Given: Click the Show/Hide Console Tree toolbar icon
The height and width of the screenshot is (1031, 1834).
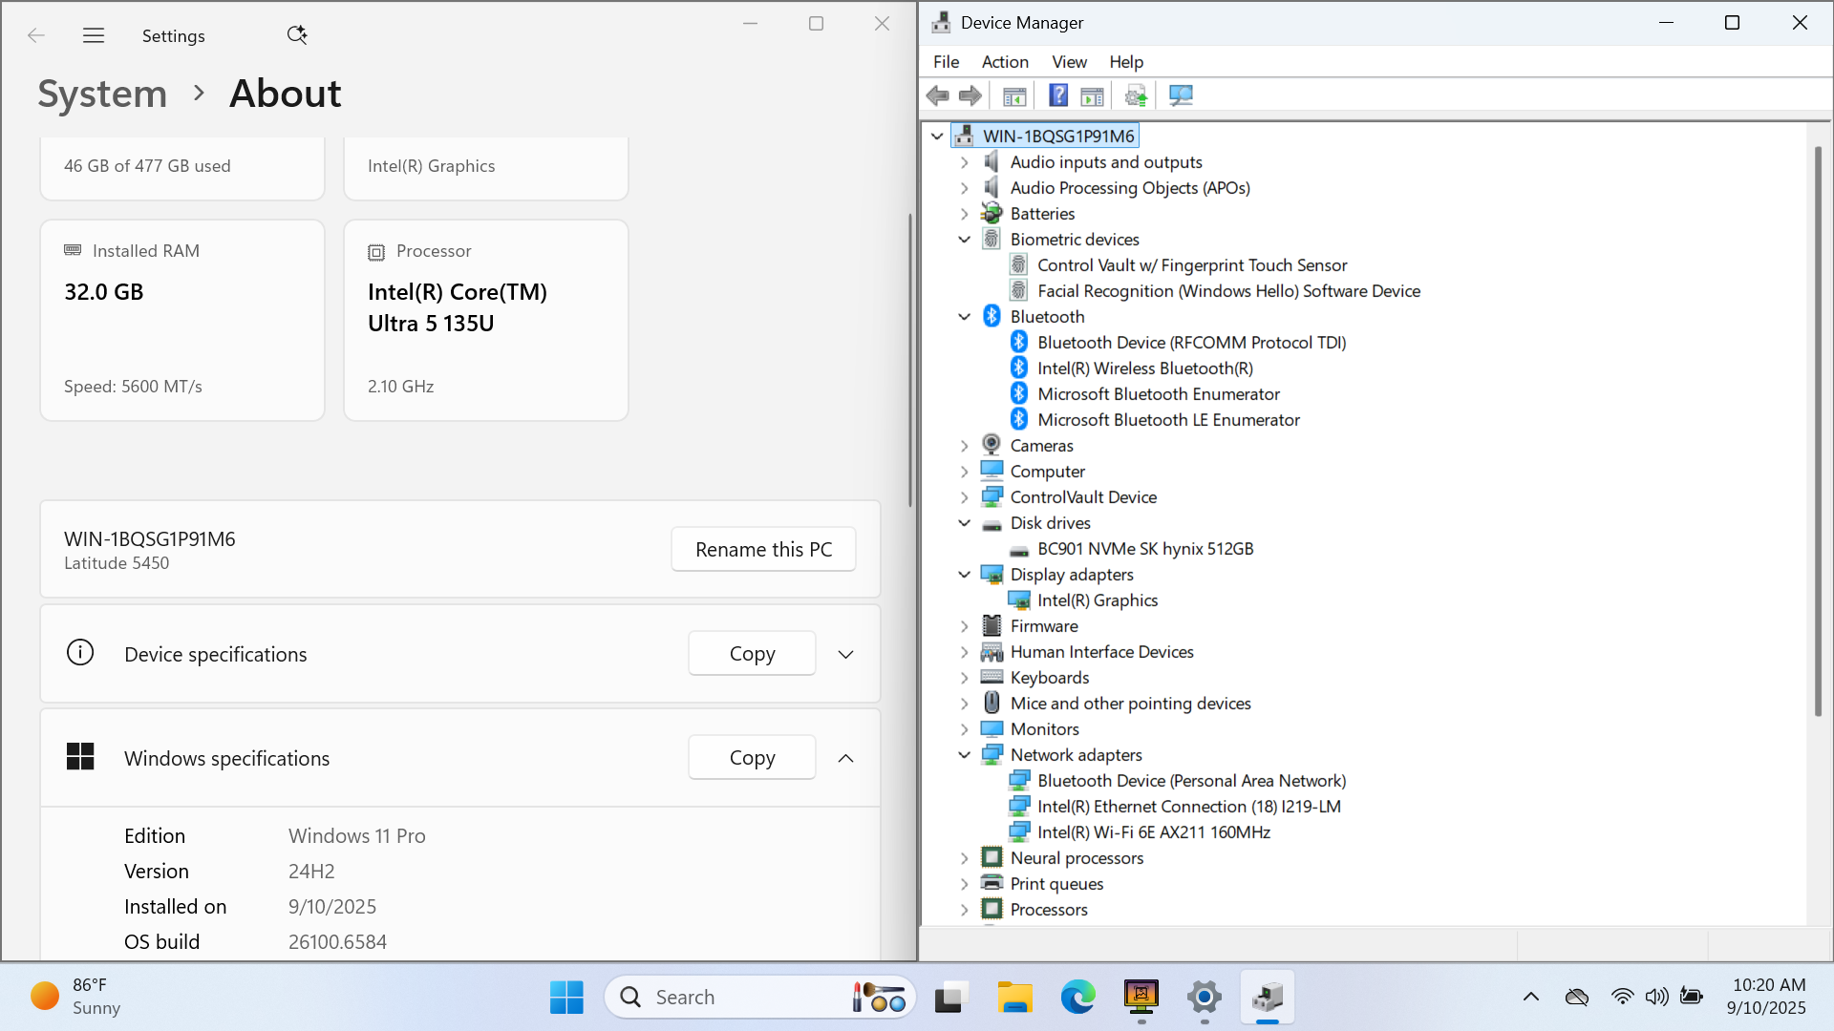Looking at the screenshot, I should (x=1014, y=95).
